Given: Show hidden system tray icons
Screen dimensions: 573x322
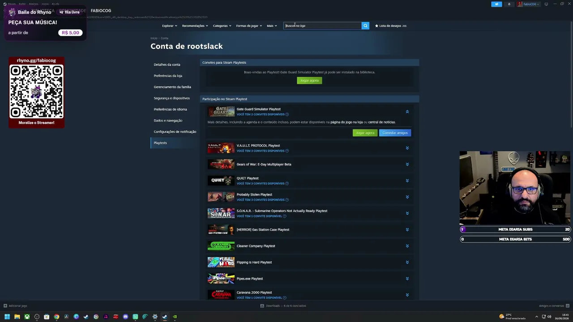Looking at the screenshot, I should (x=537, y=317).
